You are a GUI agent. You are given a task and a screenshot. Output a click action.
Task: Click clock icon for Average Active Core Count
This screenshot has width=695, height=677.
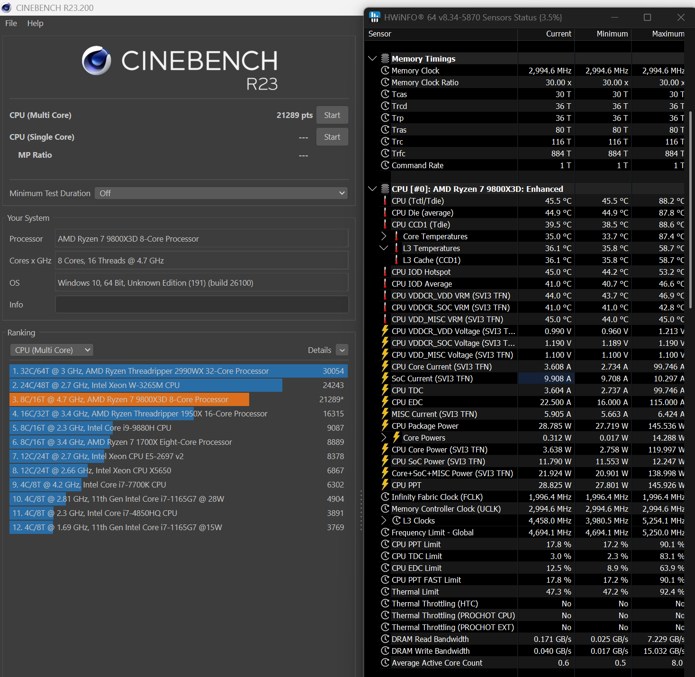[x=385, y=662]
